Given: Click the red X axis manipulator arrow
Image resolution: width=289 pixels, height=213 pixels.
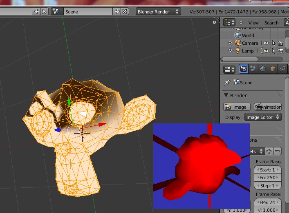Looking at the screenshot, I should [x=103, y=125].
